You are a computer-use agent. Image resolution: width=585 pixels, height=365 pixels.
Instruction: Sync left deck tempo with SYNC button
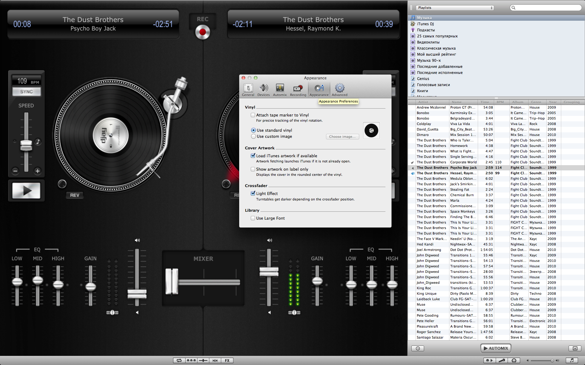pos(27,92)
